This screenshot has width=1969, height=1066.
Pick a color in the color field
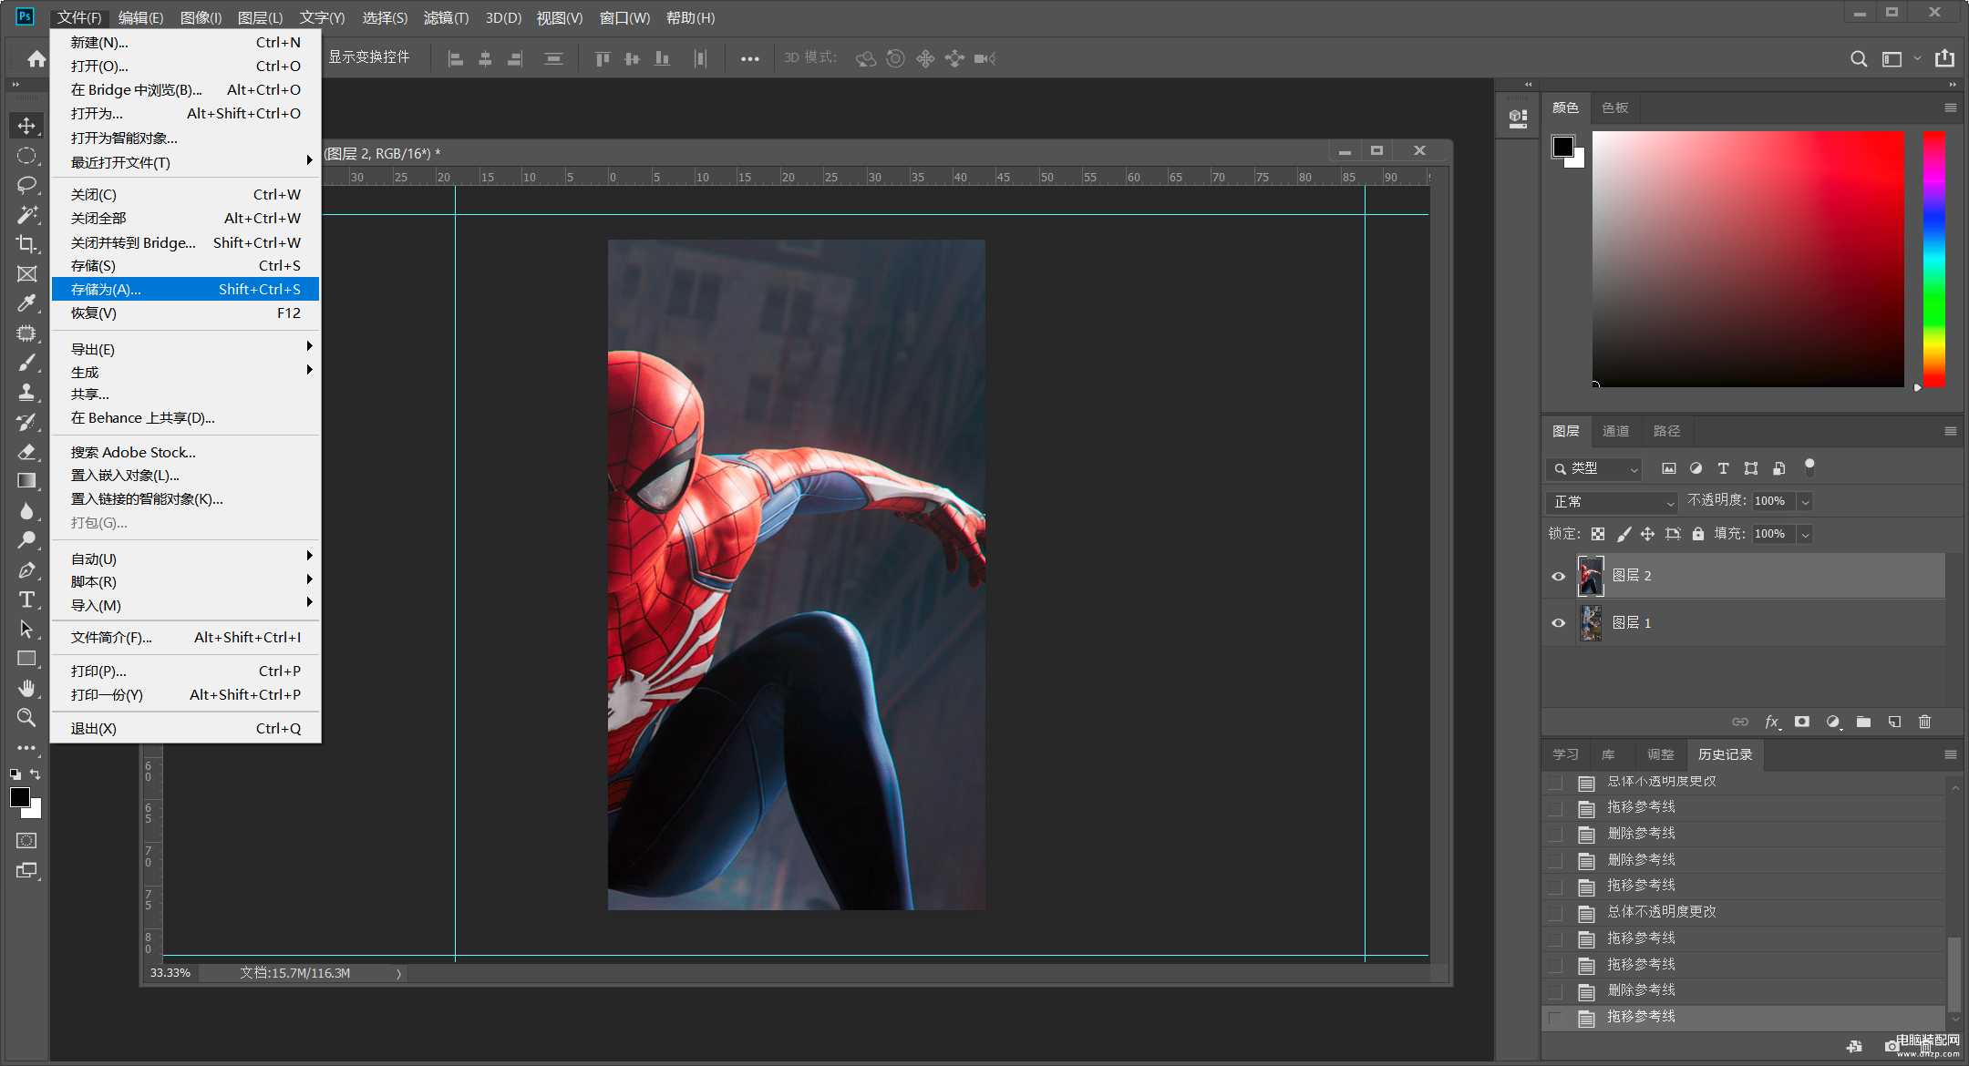[1747, 259]
